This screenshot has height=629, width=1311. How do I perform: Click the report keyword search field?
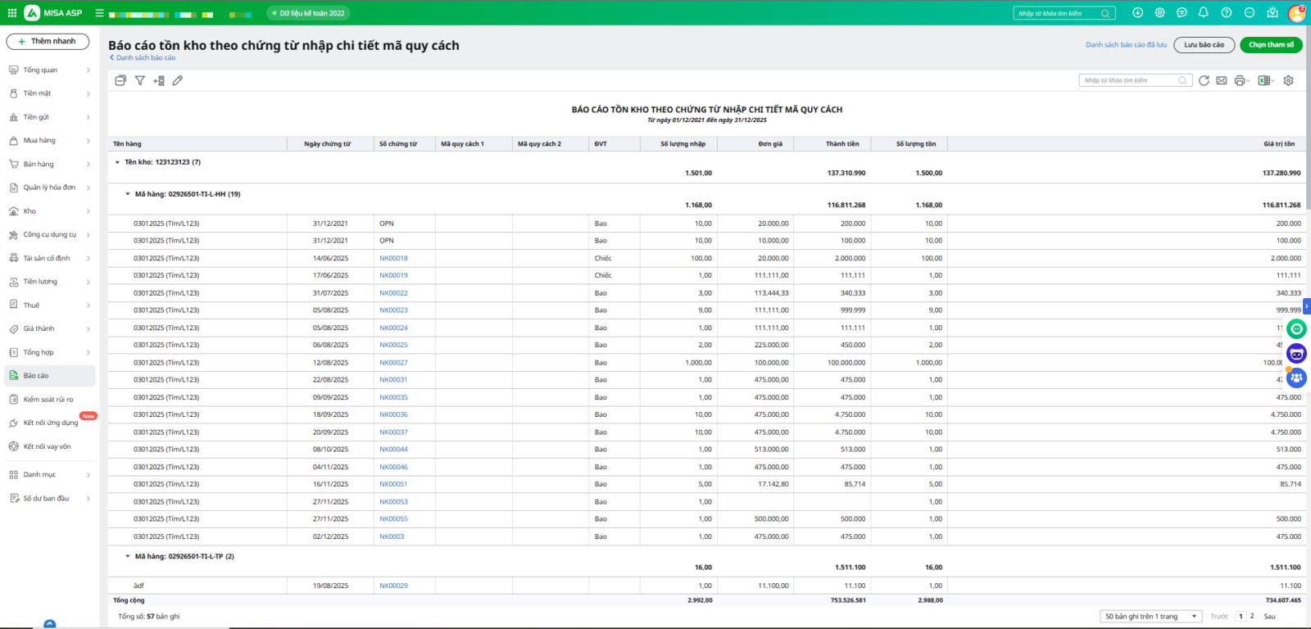pos(1129,80)
